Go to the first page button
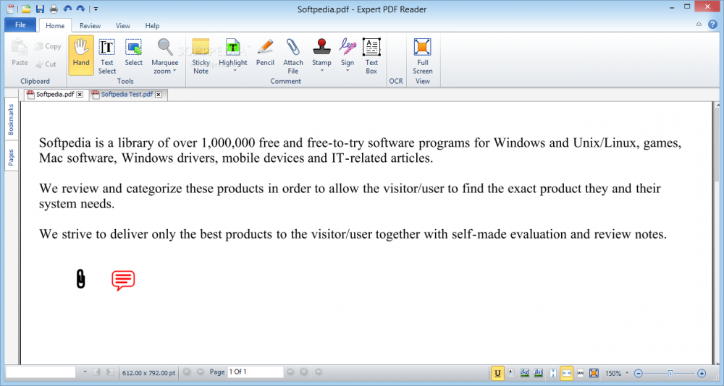724x386 pixels. pyautogui.click(x=187, y=372)
